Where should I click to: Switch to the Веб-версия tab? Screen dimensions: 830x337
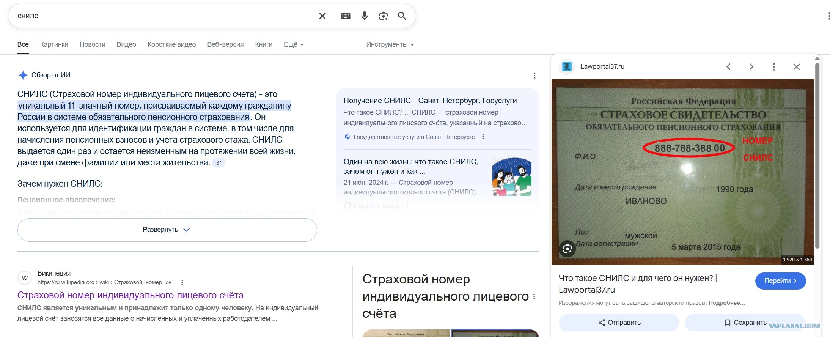tap(225, 44)
